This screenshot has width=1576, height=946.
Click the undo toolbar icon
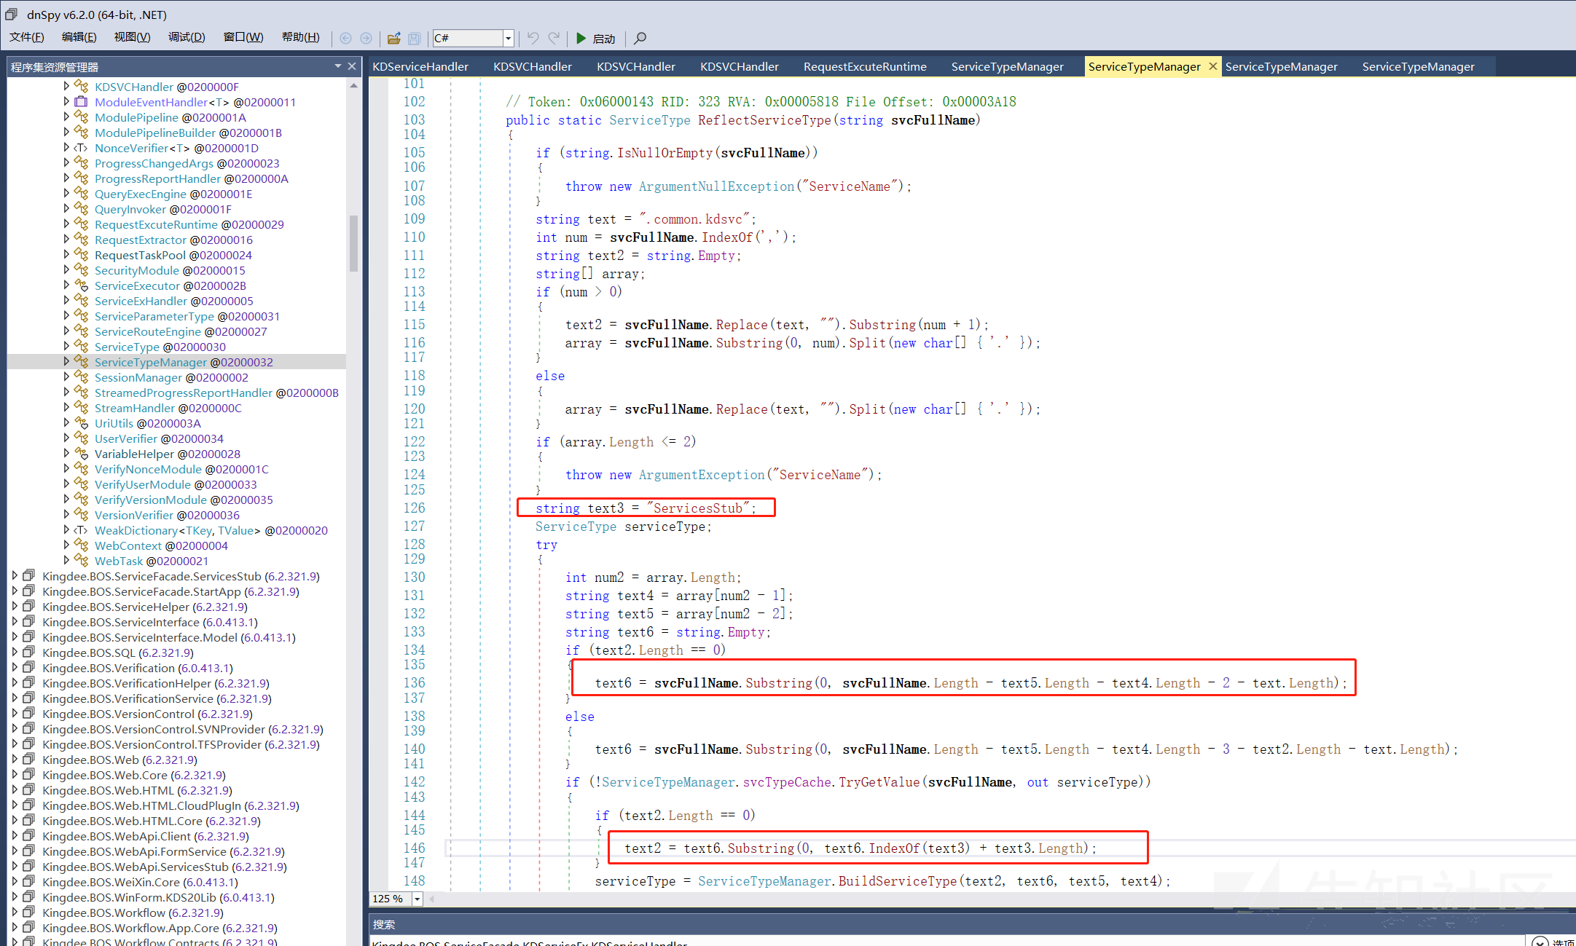point(533,38)
